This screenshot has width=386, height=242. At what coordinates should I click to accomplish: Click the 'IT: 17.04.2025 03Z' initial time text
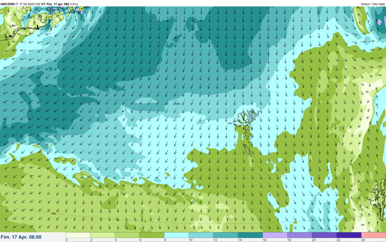pos(28,4)
